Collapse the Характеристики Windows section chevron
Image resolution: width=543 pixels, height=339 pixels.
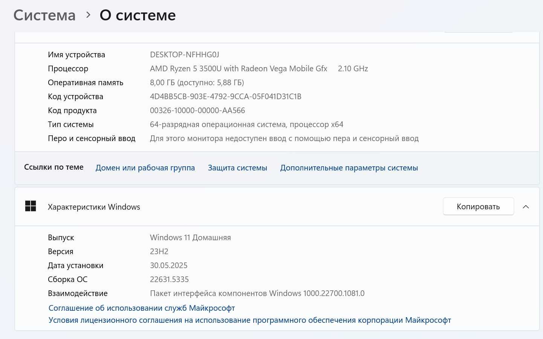point(526,207)
